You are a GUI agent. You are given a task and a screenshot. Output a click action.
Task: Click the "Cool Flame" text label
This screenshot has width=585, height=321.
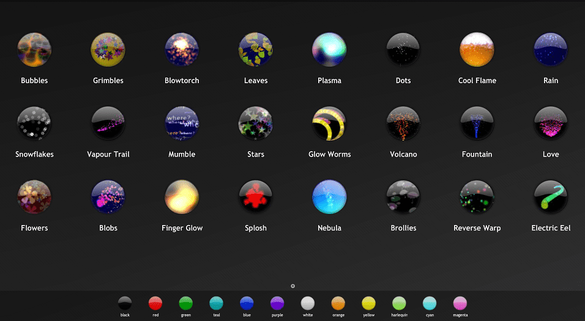click(x=477, y=81)
